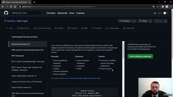Viewport: 173px width, 97px height.
Task: Click the address bar URL
Action: (58, 6)
